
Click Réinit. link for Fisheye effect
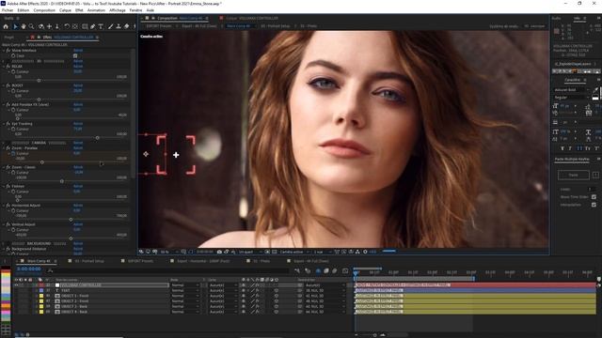pos(78,186)
